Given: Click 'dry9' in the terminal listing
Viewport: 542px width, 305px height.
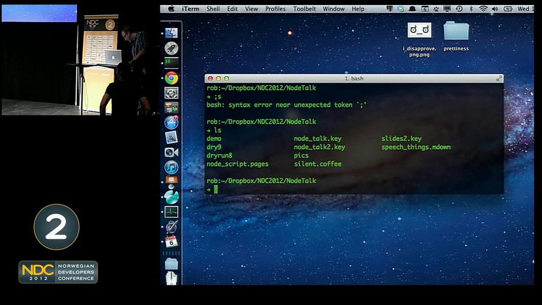Looking at the screenshot, I should (214, 147).
